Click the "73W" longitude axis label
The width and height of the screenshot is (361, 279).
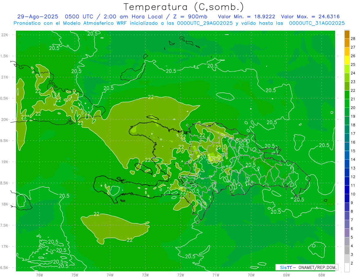pos(145,275)
